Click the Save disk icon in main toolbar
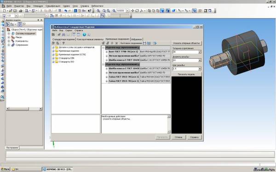The width and height of the screenshot is (276, 172). (15, 11)
